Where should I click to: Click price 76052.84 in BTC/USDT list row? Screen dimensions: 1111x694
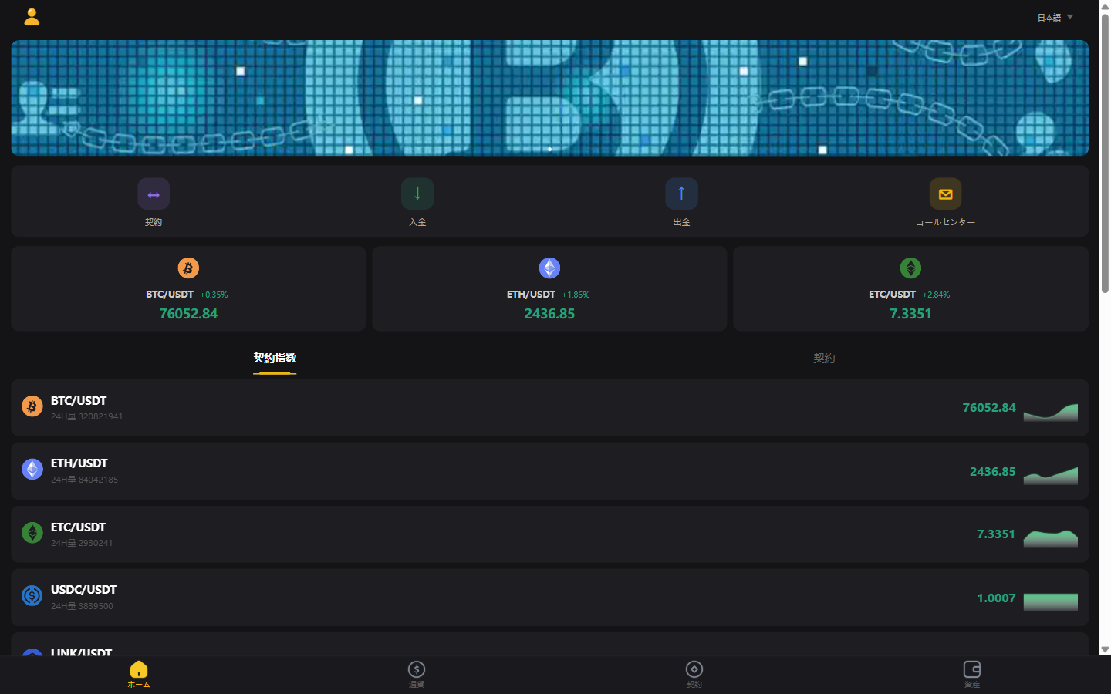(989, 408)
